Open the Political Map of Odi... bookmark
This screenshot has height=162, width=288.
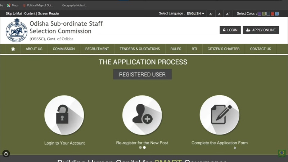(38, 5)
